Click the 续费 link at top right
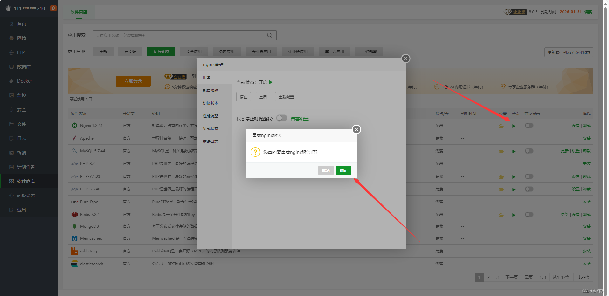This screenshot has height=296, width=609. point(588,12)
